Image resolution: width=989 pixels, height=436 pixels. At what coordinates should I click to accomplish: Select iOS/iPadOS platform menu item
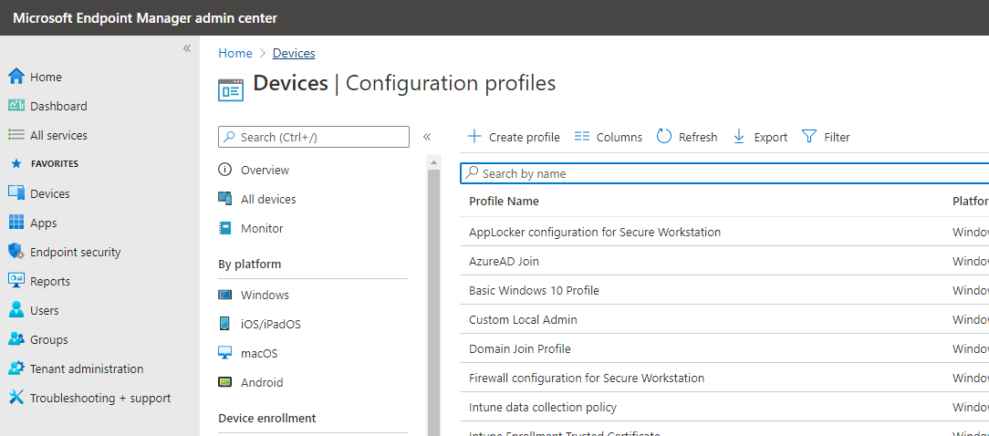(x=270, y=324)
